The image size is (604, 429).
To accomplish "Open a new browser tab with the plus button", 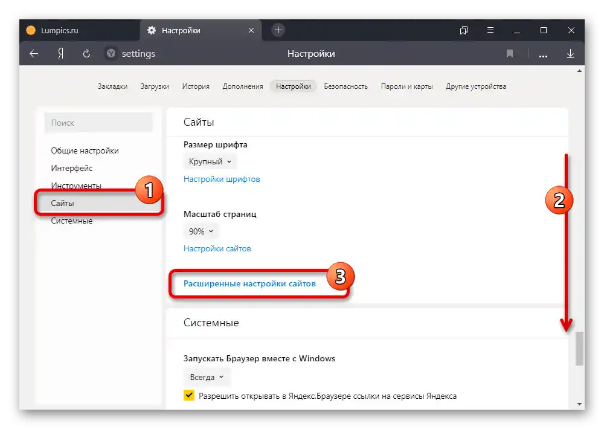I will [x=277, y=30].
